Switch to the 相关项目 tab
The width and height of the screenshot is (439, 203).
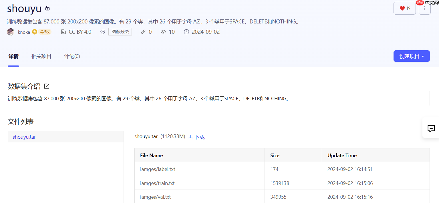pyautogui.click(x=41, y=56)
